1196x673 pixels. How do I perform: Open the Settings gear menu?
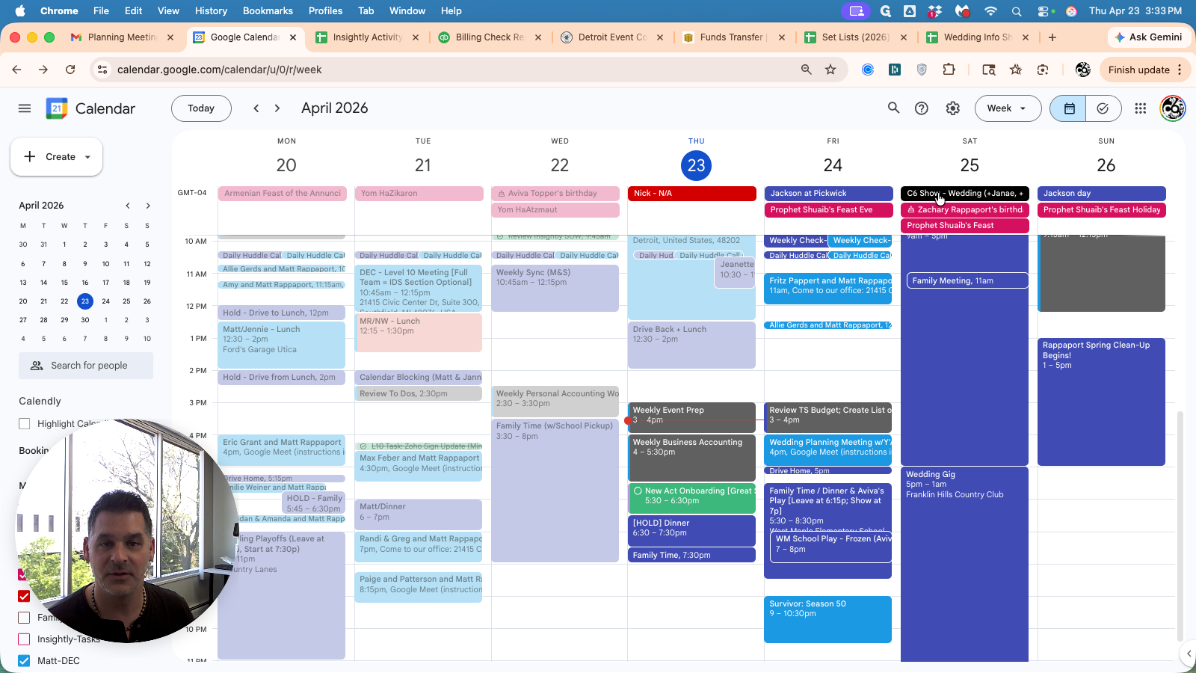[x=952, y=108]
